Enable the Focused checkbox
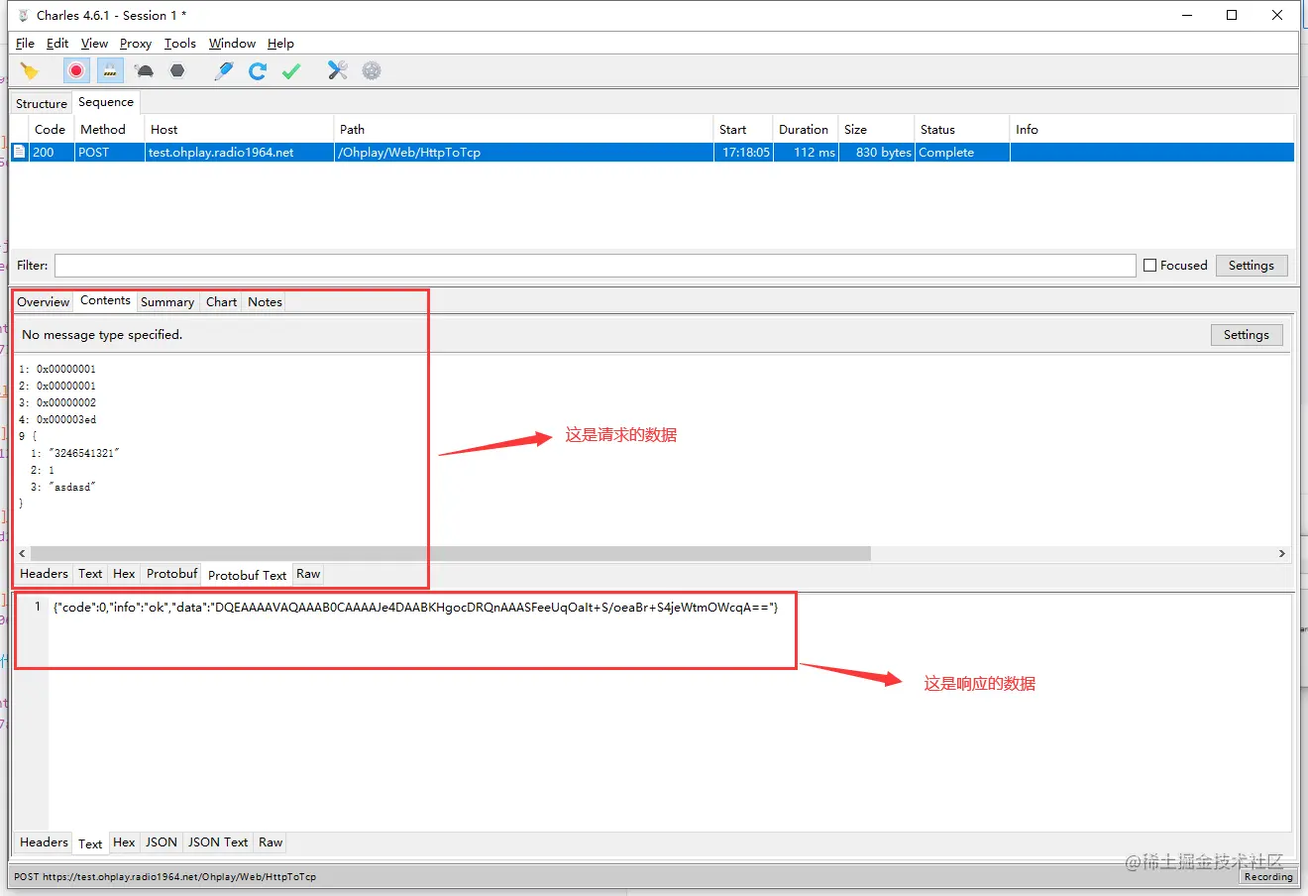Image resolution: width=1308 pixels, height=896 pixels. [1150, 266]
